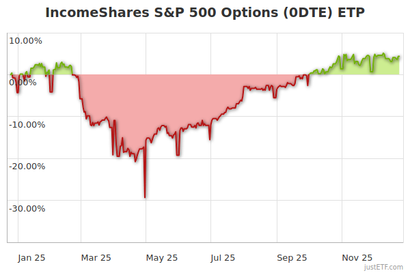This screenshot has width=410, height=273.
Task: Select the Mar 25 x-axis label
Action: pyautogui.click(x=96, y=257)
